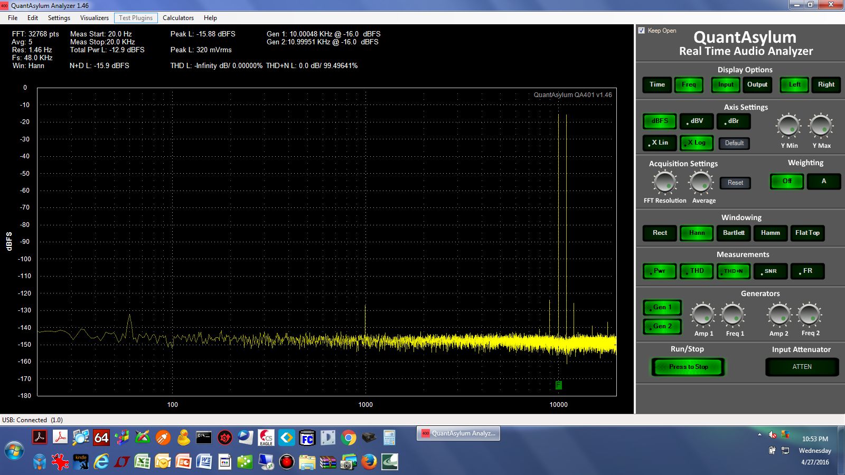
Task: Toggle the FR measurement
Action: tap(808, 271)
